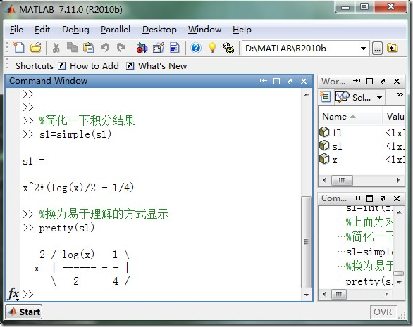Click Command Window scroll down arrow
Screen dimensions: 413x327
pos(307,295)
